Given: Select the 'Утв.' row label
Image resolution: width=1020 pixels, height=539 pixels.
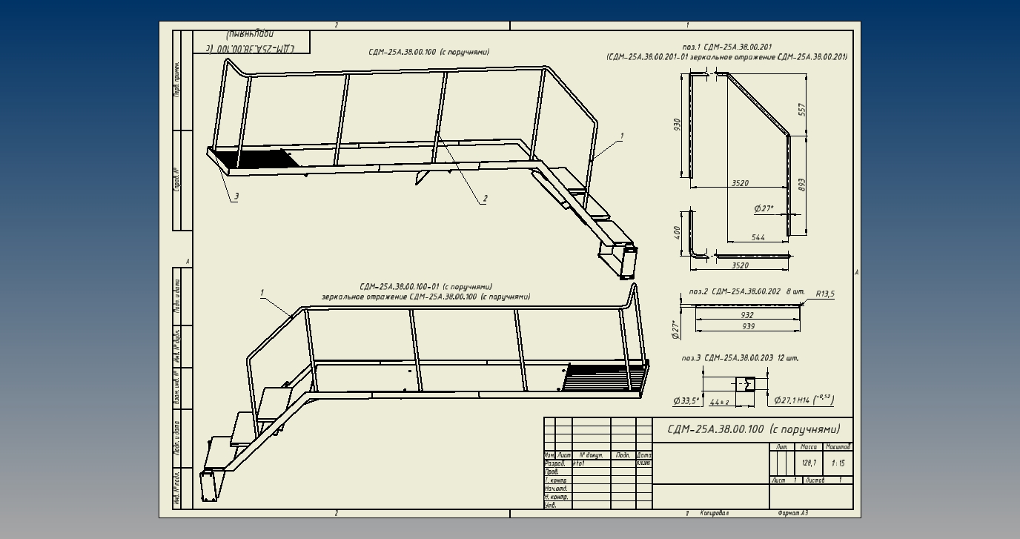Looking at the screenshot, I should (x=551, y=505).
